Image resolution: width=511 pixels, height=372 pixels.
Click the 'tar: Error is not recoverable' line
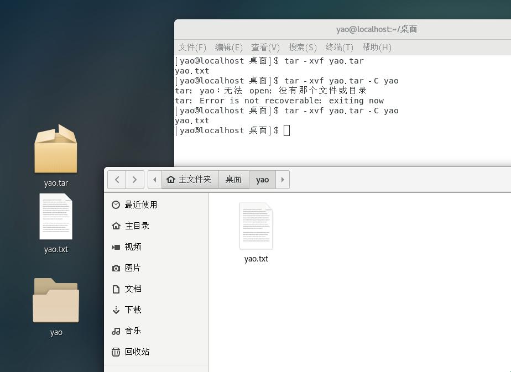(279, 101)
